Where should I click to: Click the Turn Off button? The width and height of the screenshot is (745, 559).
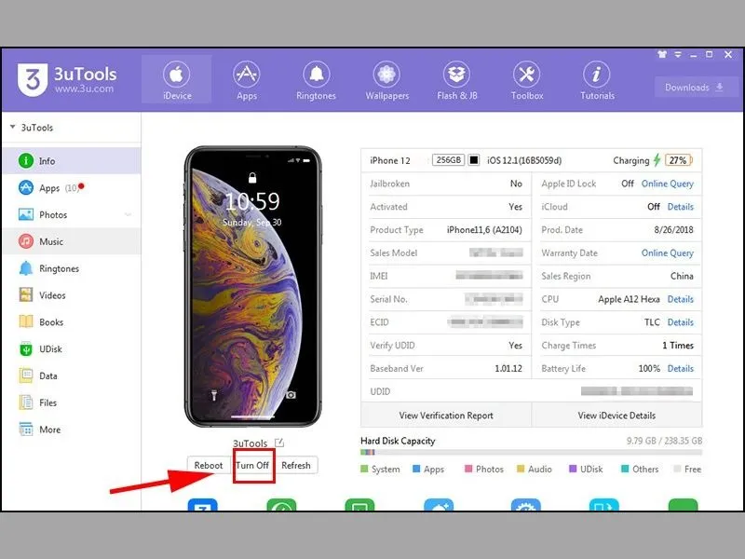coord(252,465)
